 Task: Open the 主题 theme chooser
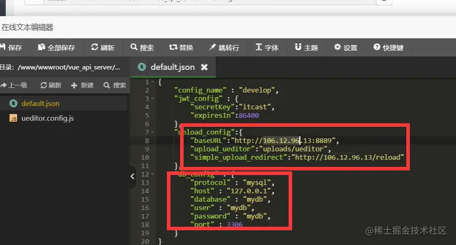click(x=306, y=48)
